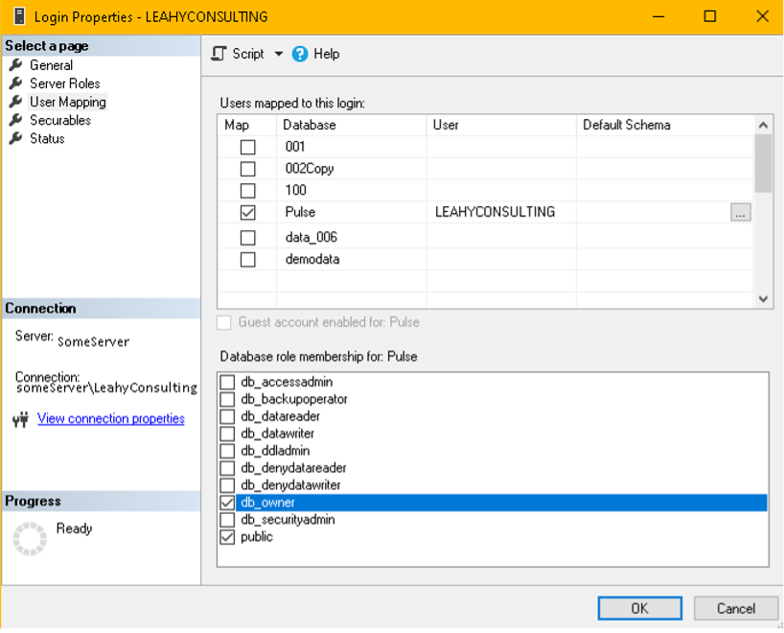Click the wrench icon beside User Mapping
The image size is (784, 633).
(16, 102)
